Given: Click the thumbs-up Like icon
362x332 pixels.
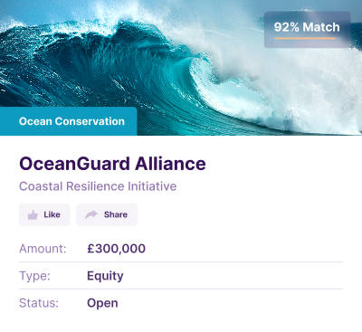Looking at the screenshot, I should 33,215.
